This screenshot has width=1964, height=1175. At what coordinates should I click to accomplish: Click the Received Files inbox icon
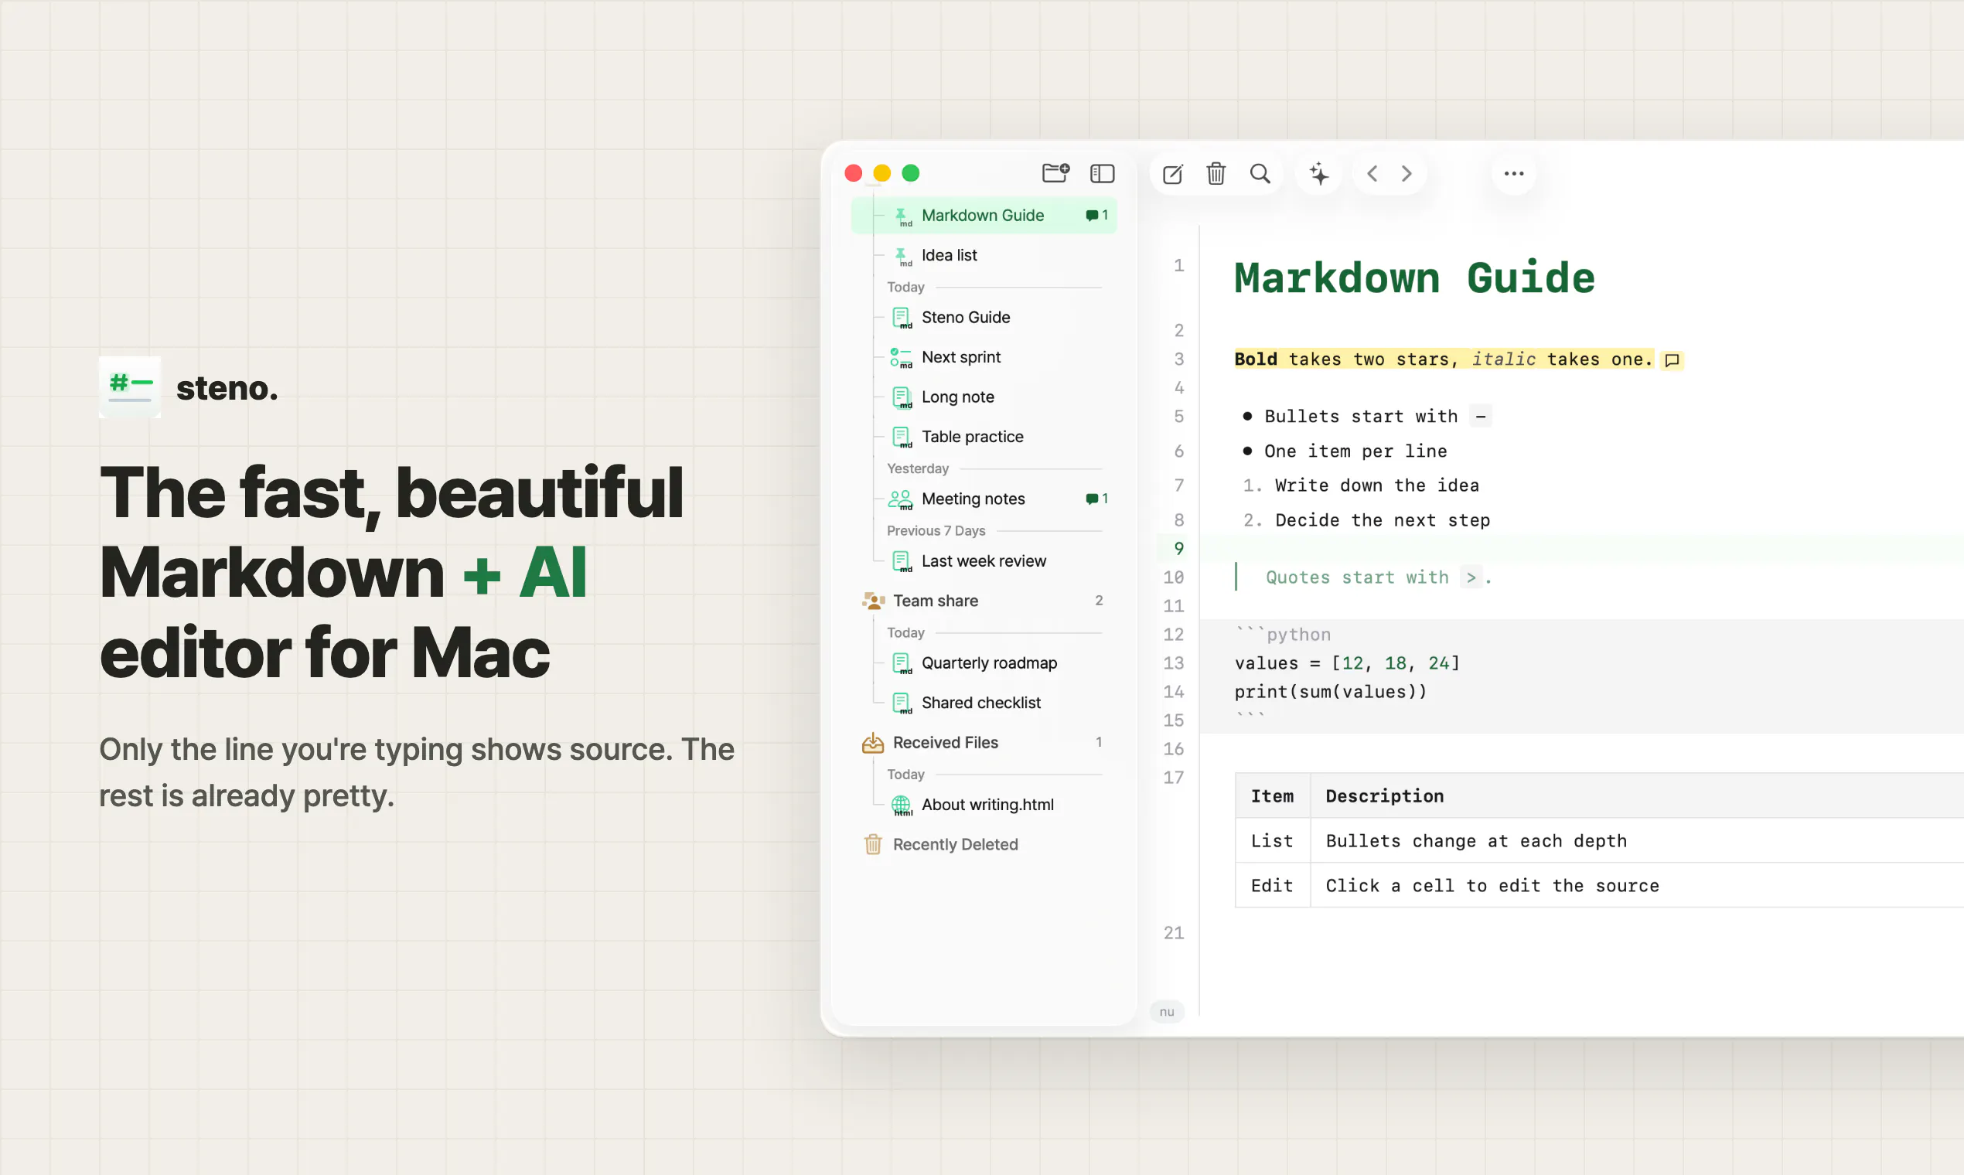[x=873, y=742]
